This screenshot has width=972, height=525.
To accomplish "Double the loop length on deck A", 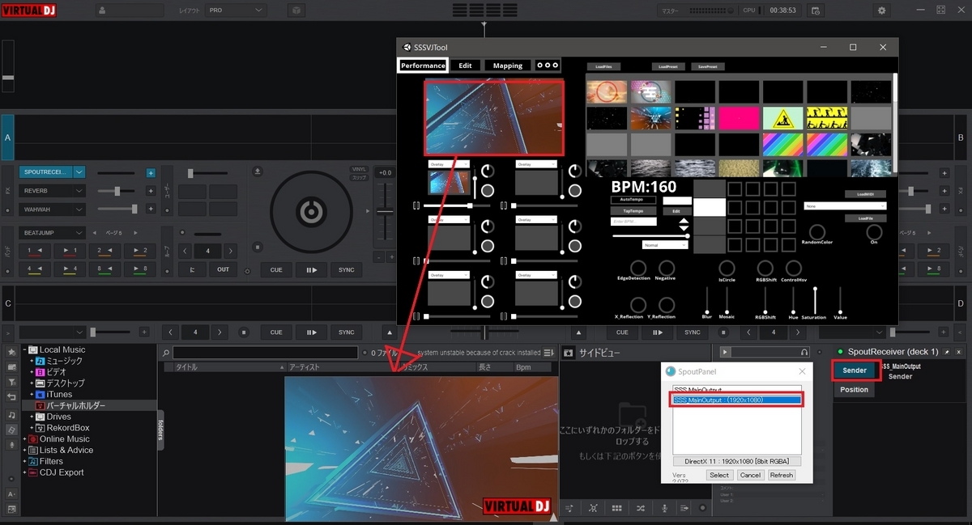I will (230, 251).
